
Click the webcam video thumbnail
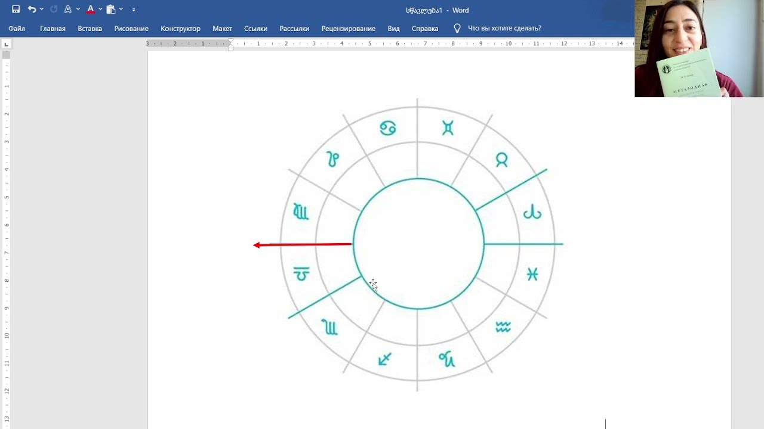[x=699, y=48]
